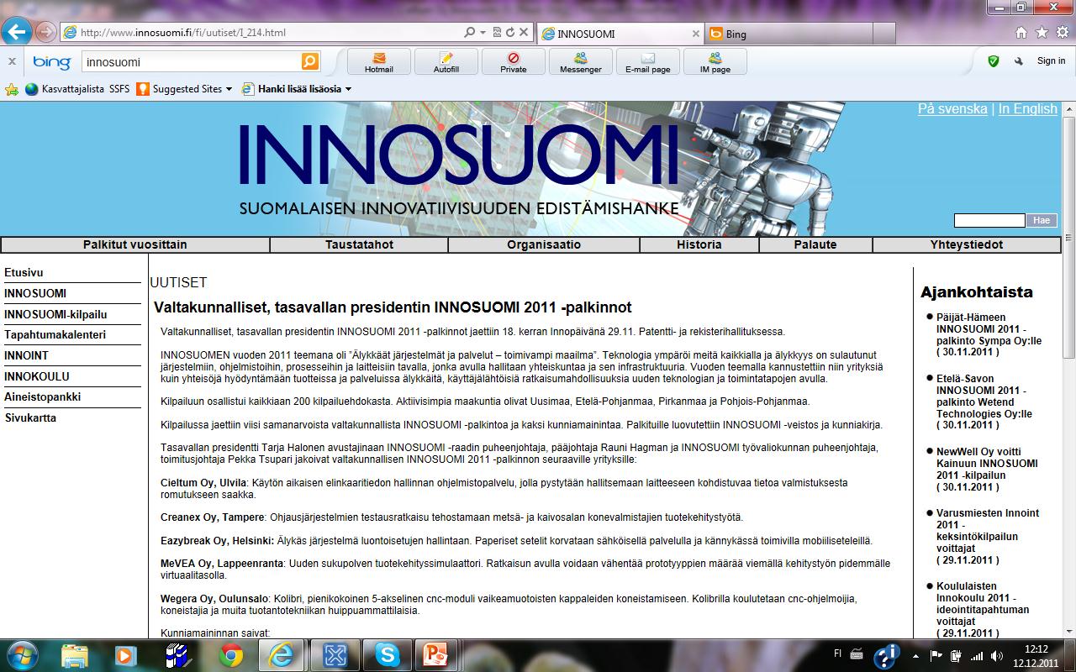Open Sivukartta in the sidebar

[30, 417]
